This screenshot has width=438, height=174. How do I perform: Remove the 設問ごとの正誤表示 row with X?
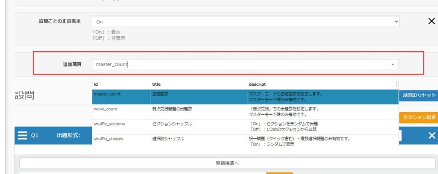(432, 21)
